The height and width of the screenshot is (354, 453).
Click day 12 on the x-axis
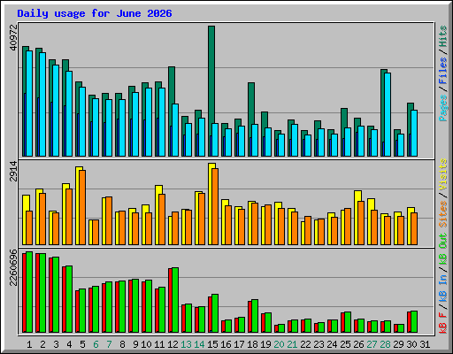coord(173,344)
